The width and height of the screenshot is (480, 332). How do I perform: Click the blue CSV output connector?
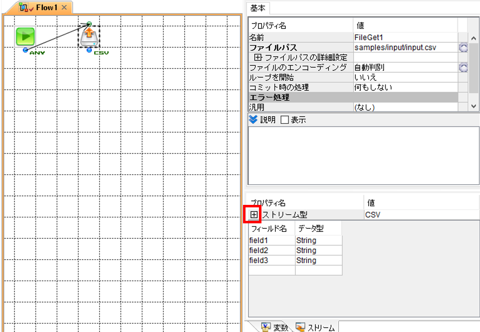(89, 50)
